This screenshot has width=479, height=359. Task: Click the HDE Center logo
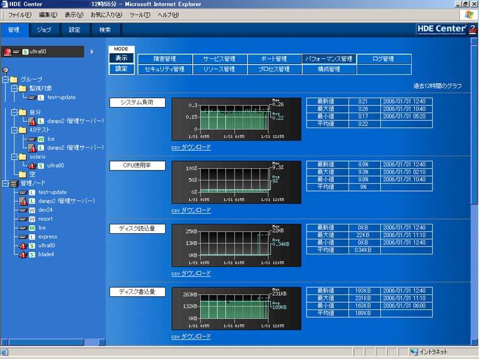point(442,29)
